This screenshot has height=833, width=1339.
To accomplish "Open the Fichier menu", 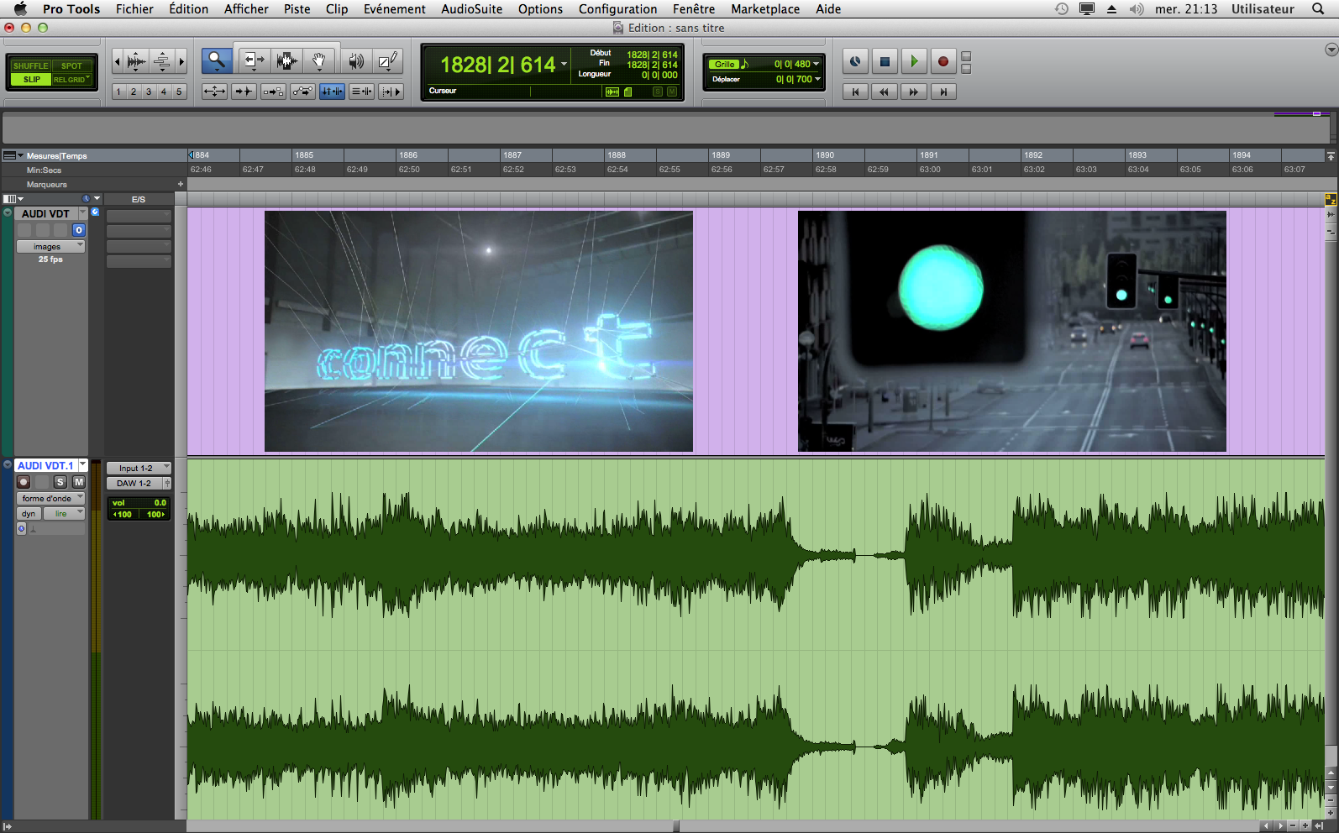I will [134, 8].
